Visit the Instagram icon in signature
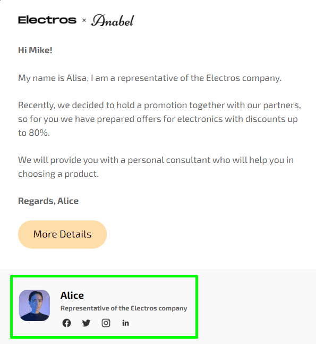This screenshot has height=344, width=316. coord(106,323)
